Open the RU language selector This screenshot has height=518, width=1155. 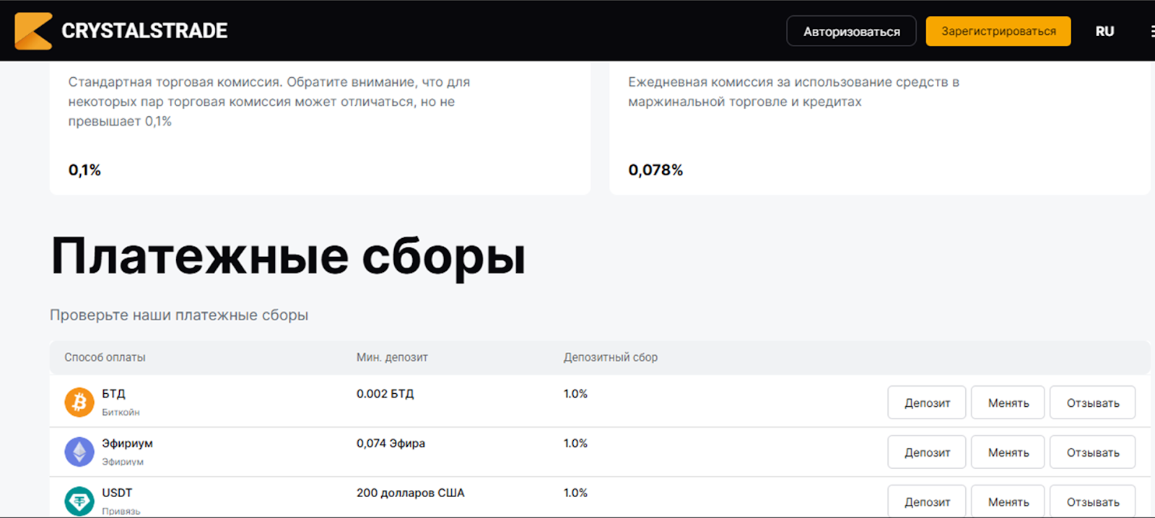1104,31
